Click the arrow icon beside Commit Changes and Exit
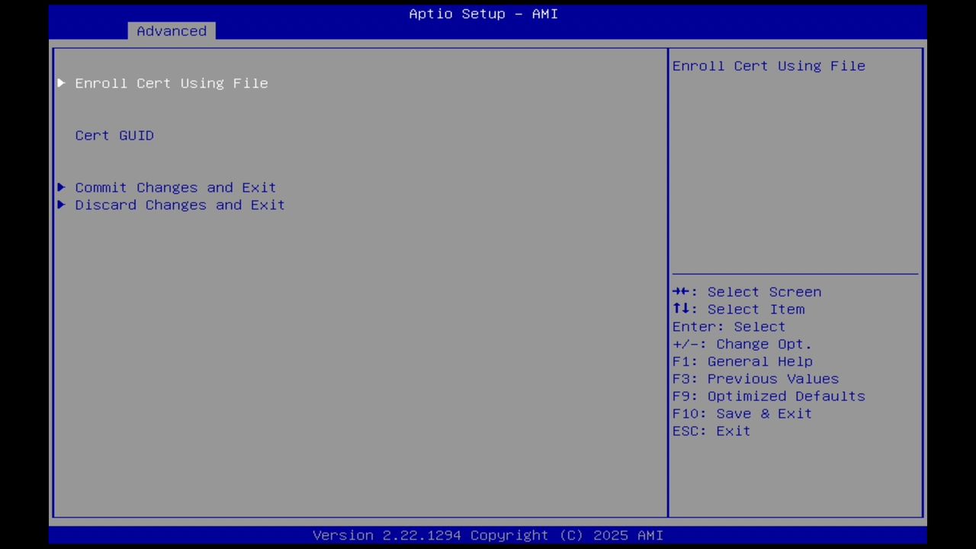976x549 pixels. pyautogui.click(x=61, y=188)
